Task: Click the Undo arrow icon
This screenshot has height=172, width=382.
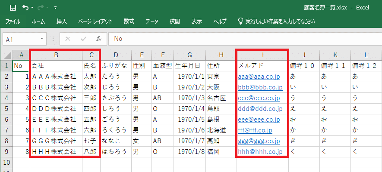Action: [x=25, y=7]
